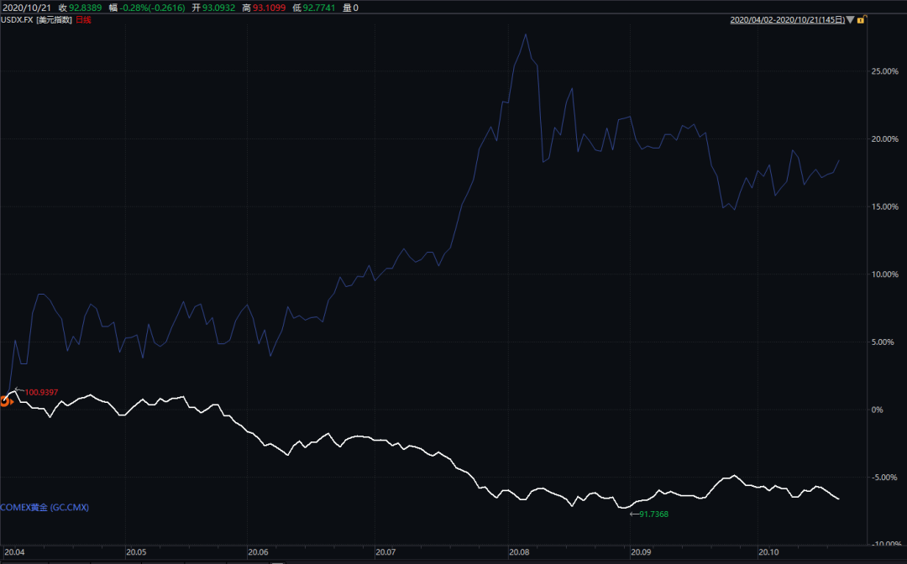
Task: Click the orange circle start marker
Action: [5, 401]
